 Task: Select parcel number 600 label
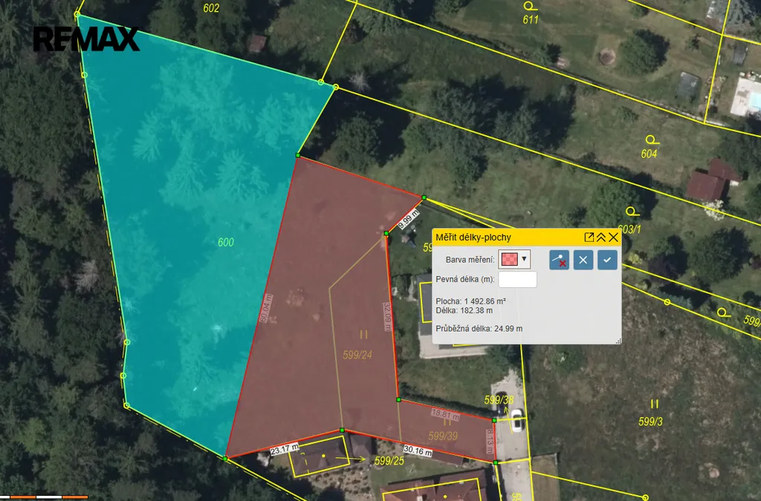pos(226,242)
